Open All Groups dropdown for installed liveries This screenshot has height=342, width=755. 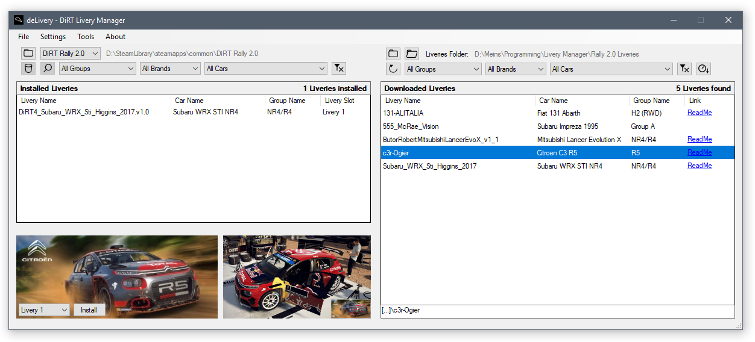coord(98,69)
